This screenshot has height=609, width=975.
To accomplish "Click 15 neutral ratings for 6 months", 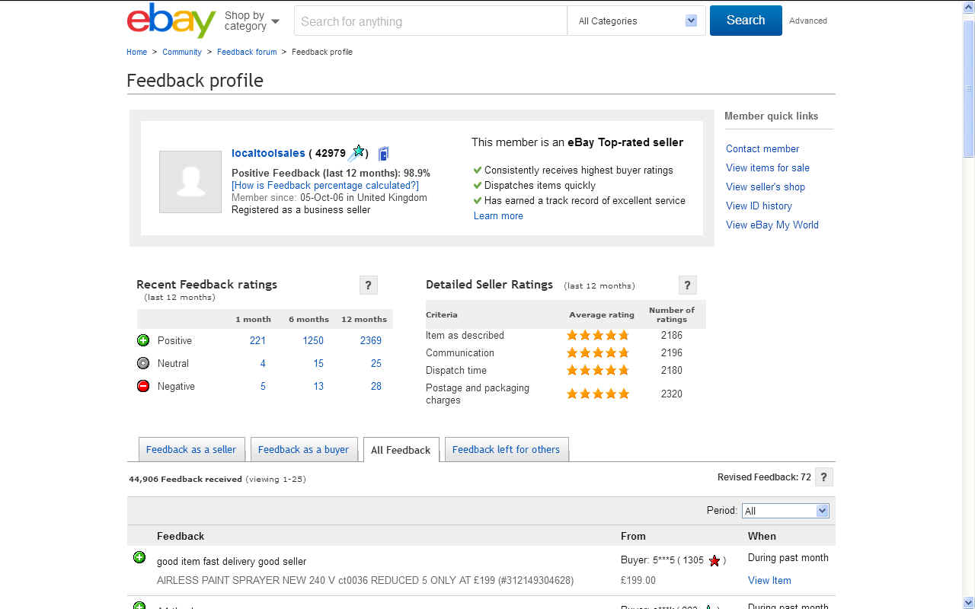I will point(318,363).
